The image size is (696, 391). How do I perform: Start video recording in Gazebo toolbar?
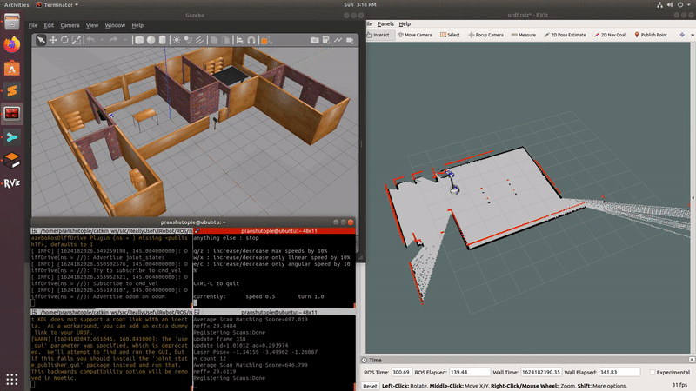click(350, 40)
